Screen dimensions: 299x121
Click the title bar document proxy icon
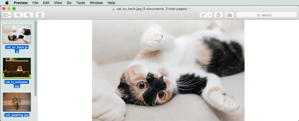pyautogui.click(x=113, y=9)
